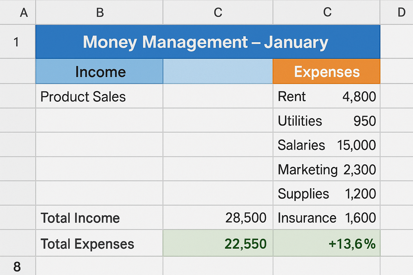Select the Insurance expense 1,600
The image size is (413, 275).
[326, 218]
